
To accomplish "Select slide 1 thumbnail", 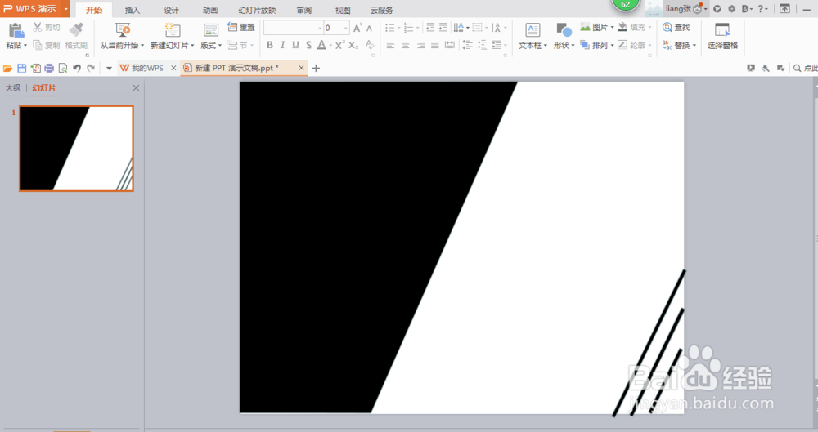I will coord(76,149).
